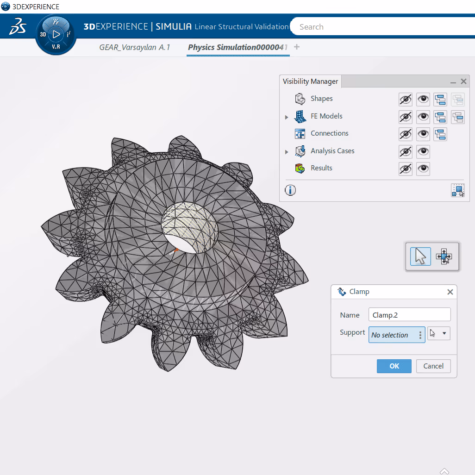The width and height of the screenshot is (475, 475).
Task: Click the second dimmed tree icon in Shapes row
Action: click(x=458, y=100)
